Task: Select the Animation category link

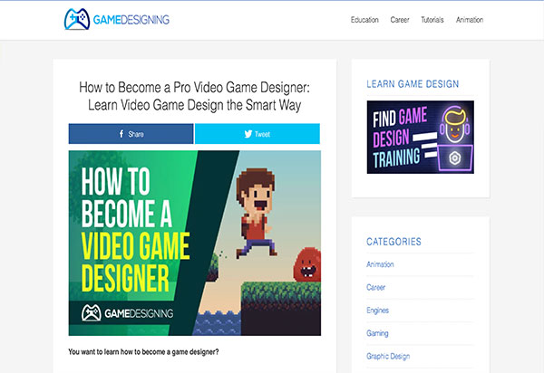Action: [x=380, y=264]
